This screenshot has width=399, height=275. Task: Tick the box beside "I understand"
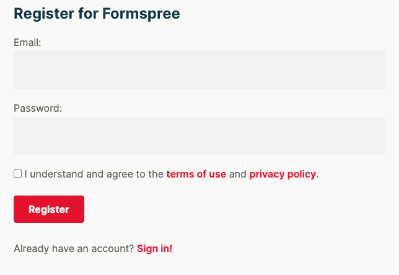[x=18, y=174]
